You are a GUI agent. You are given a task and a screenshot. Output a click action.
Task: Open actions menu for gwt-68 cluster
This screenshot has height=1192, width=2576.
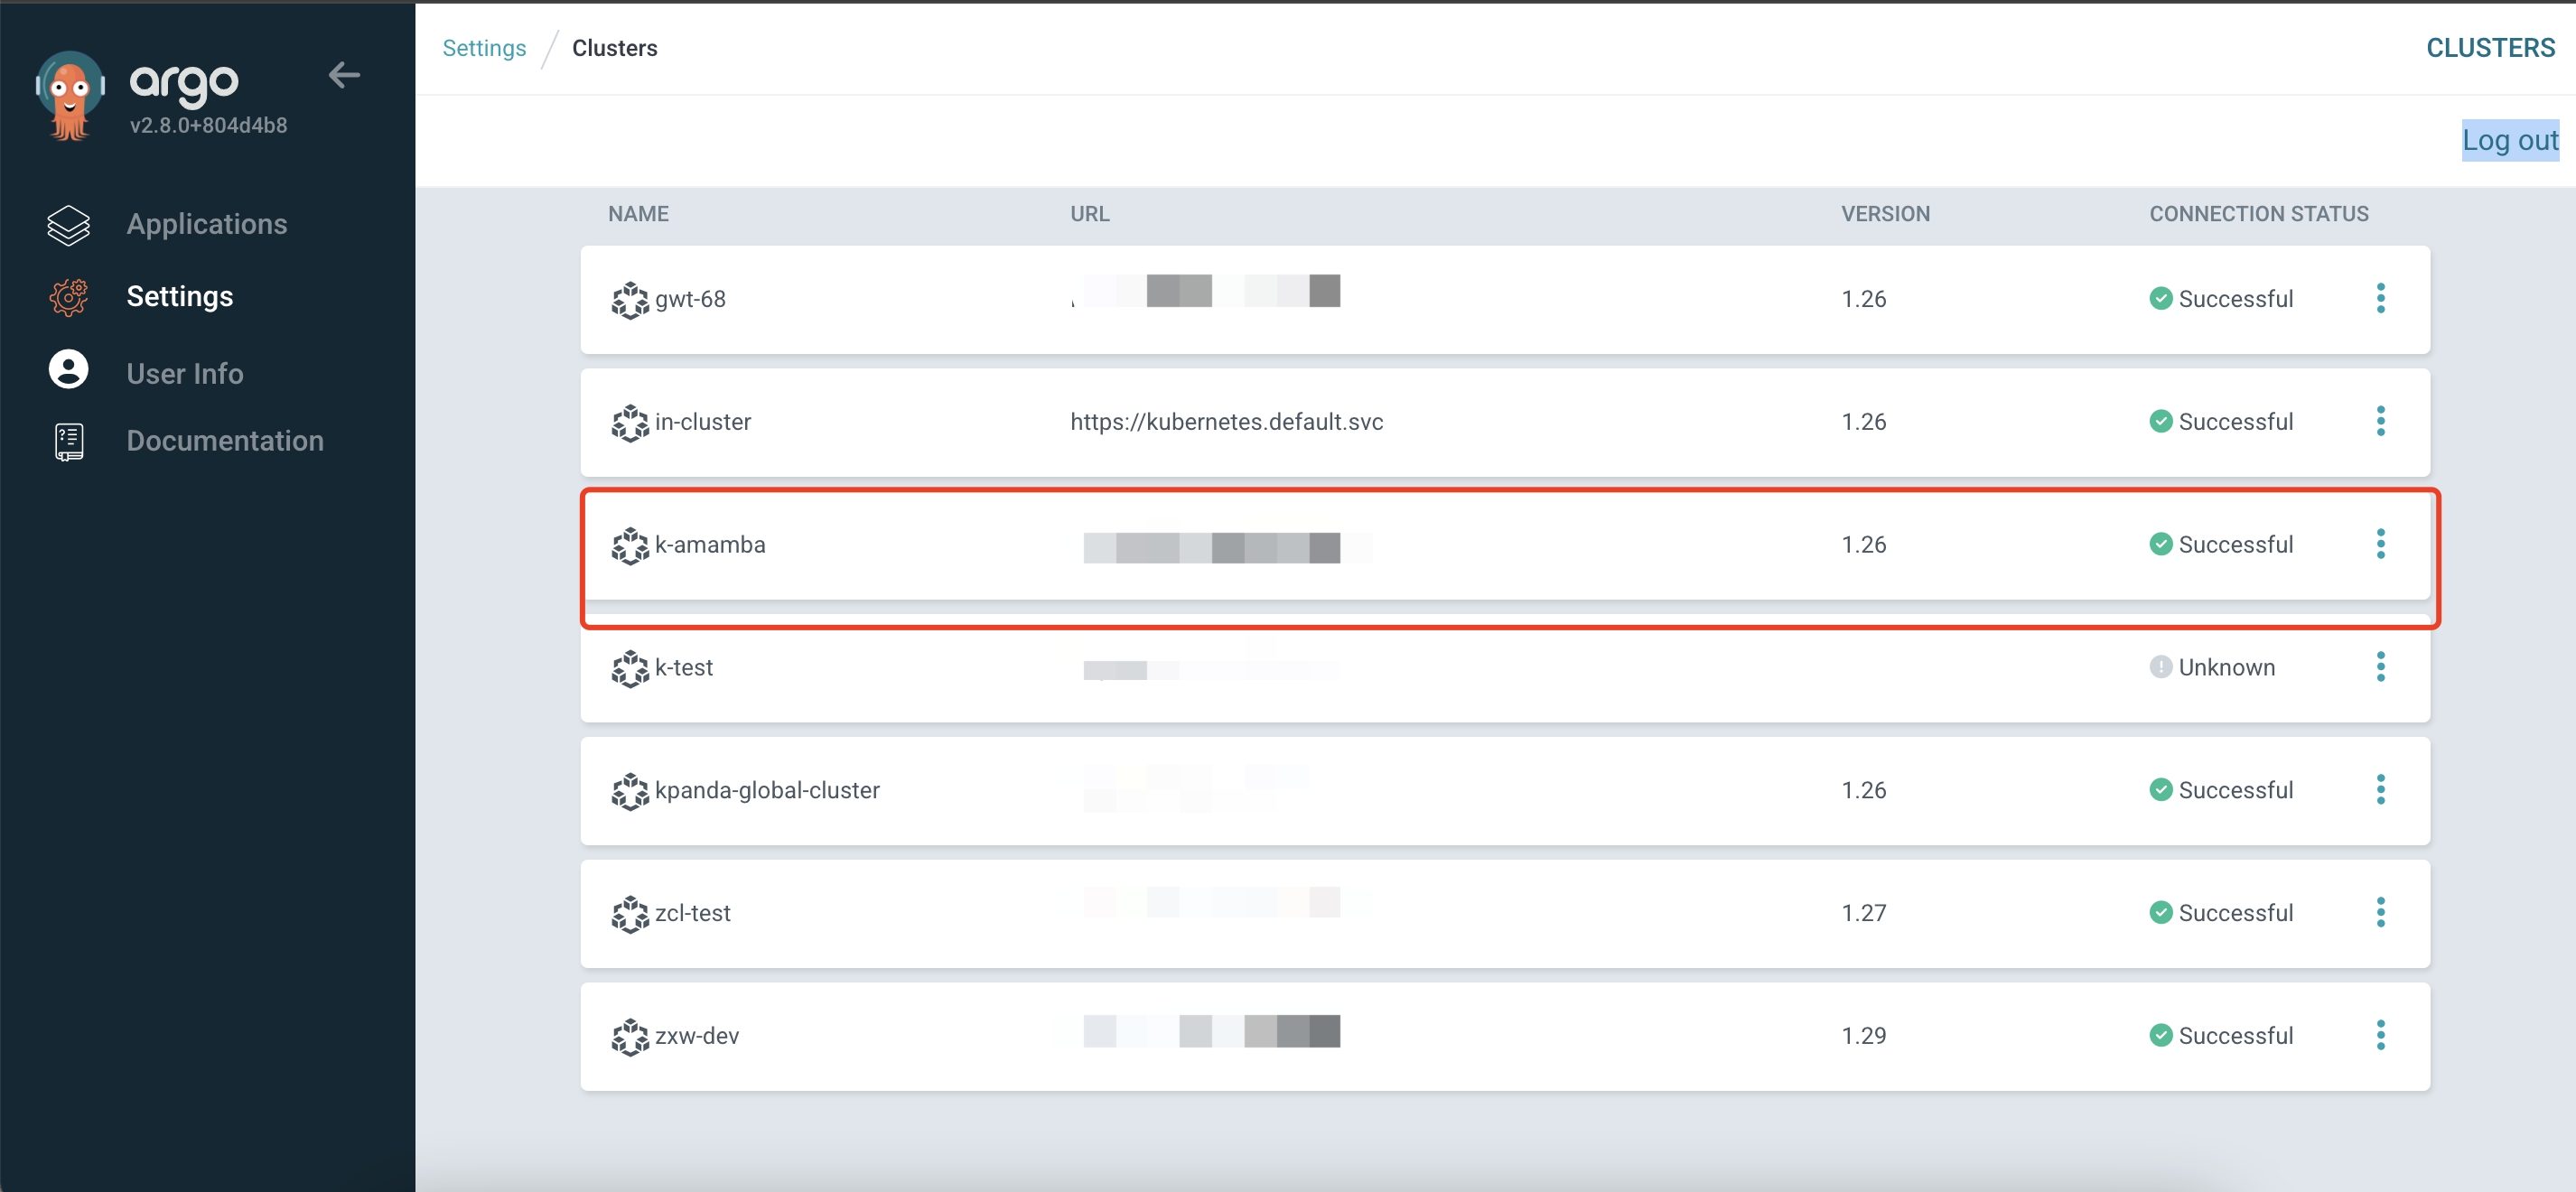point(2380,298)
